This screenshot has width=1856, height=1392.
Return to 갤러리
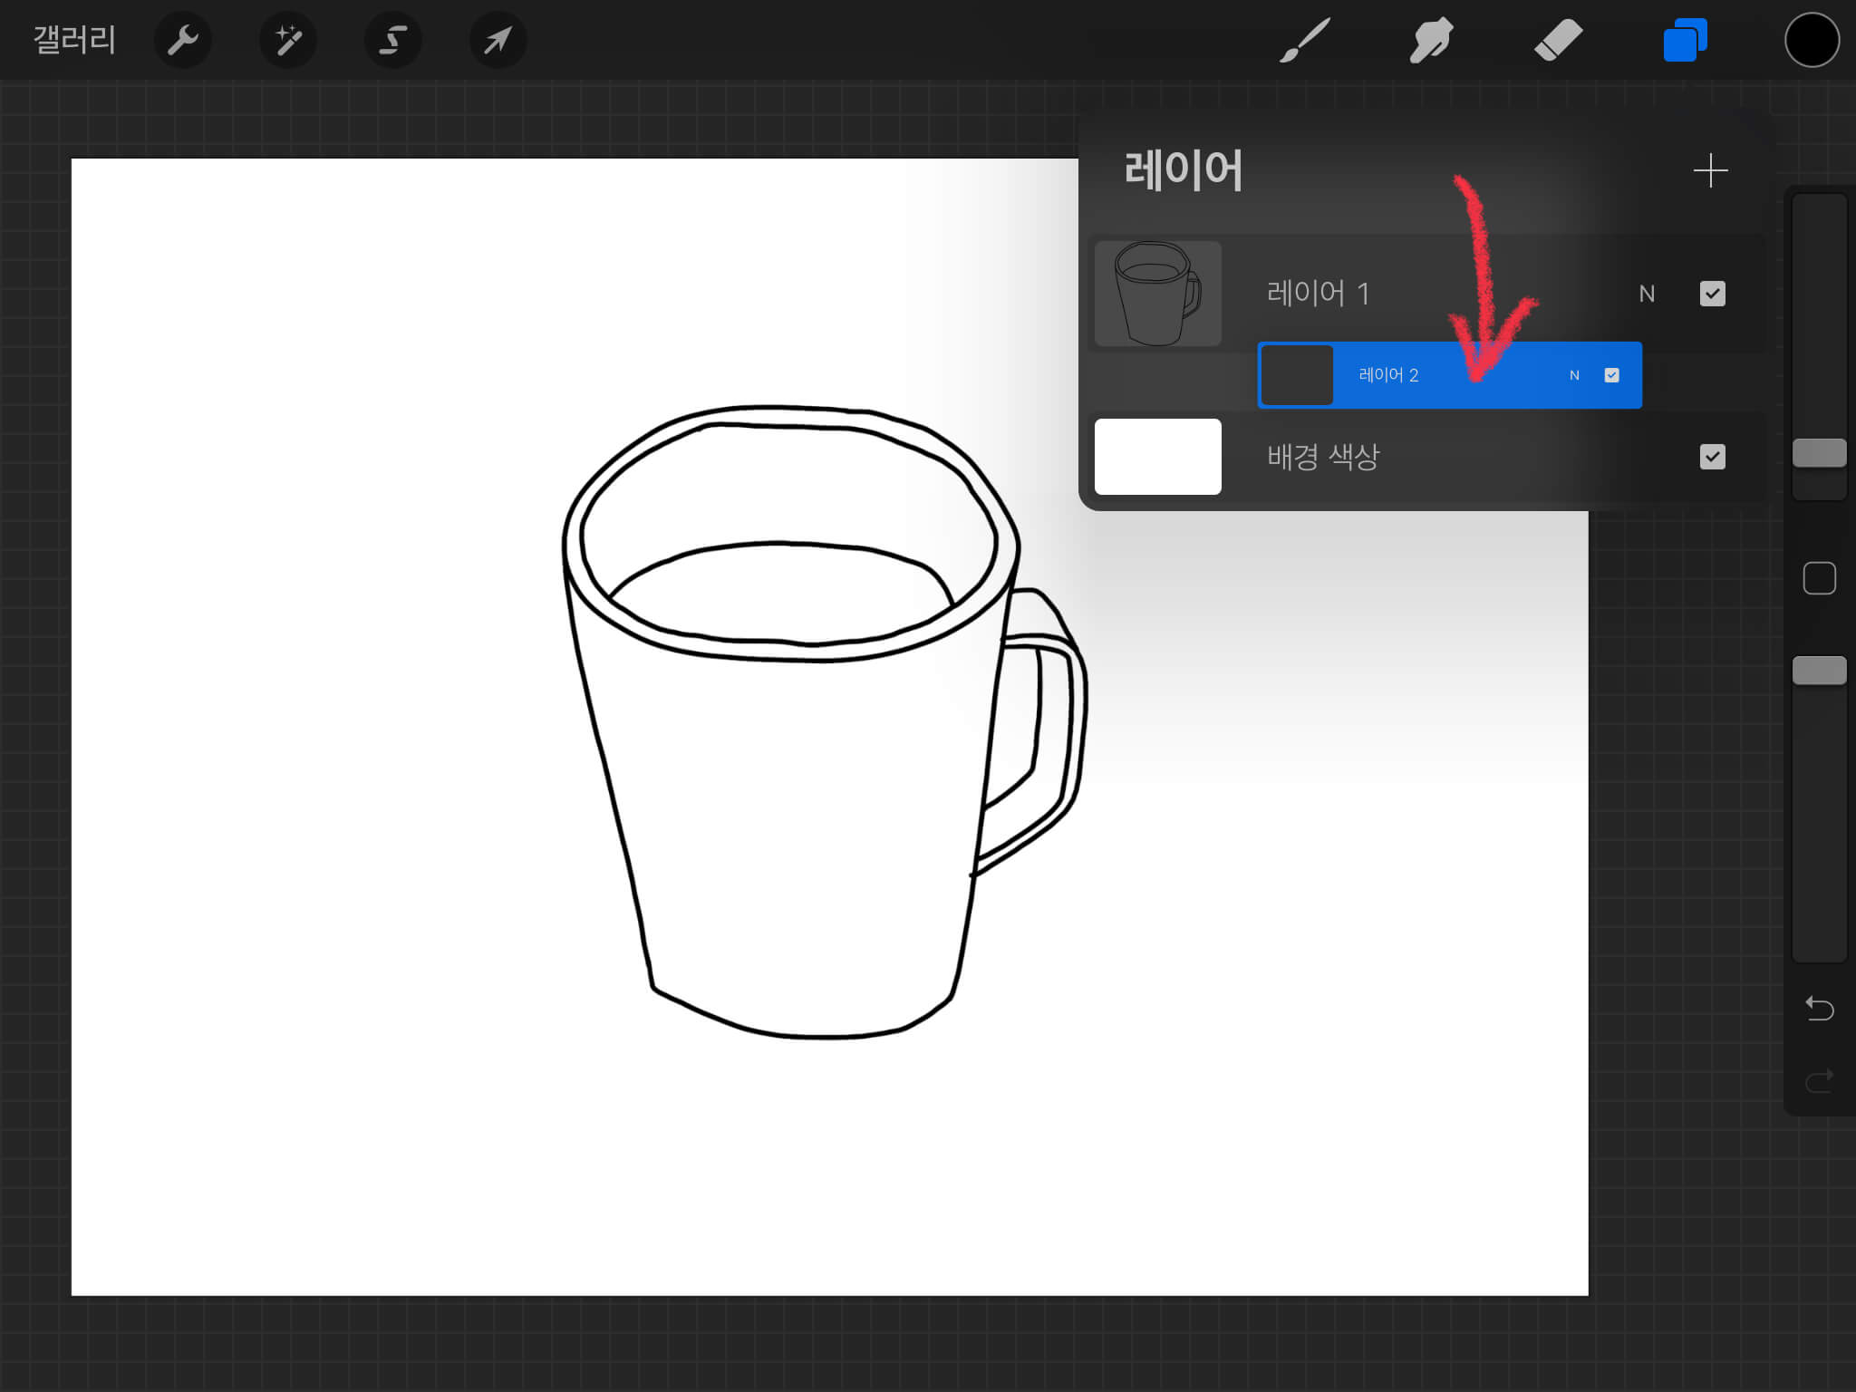(x=74, y=40)
